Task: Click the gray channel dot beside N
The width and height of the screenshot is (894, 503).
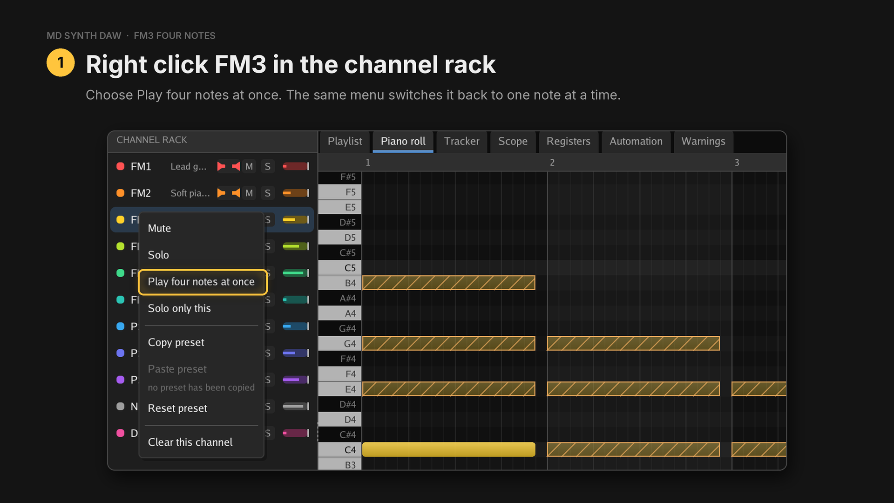Action: (x=121, y=406)
